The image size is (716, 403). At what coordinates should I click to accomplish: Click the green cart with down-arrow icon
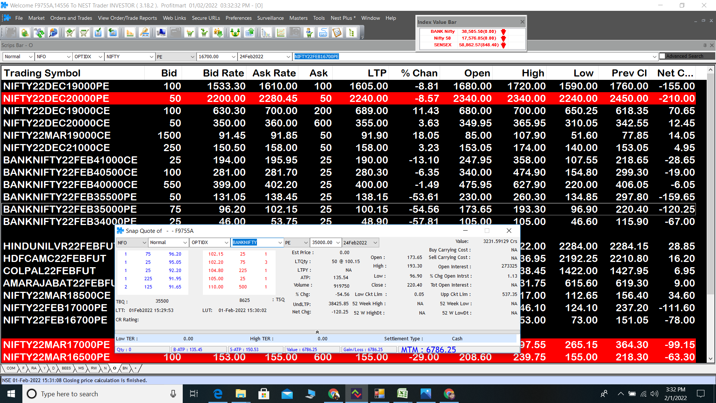pyautogui.click(x=204, y=33)
